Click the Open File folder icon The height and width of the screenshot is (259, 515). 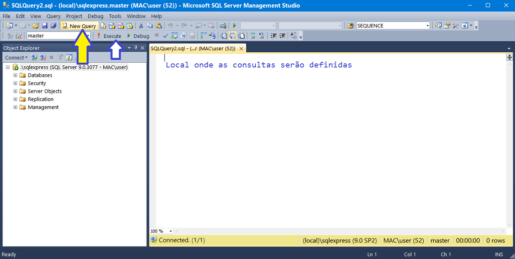[36, 25]
